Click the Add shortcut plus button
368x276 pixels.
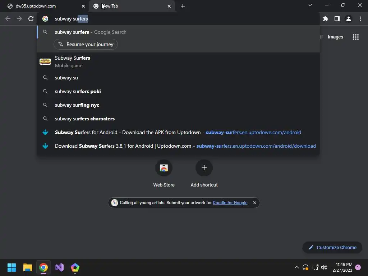204,168
